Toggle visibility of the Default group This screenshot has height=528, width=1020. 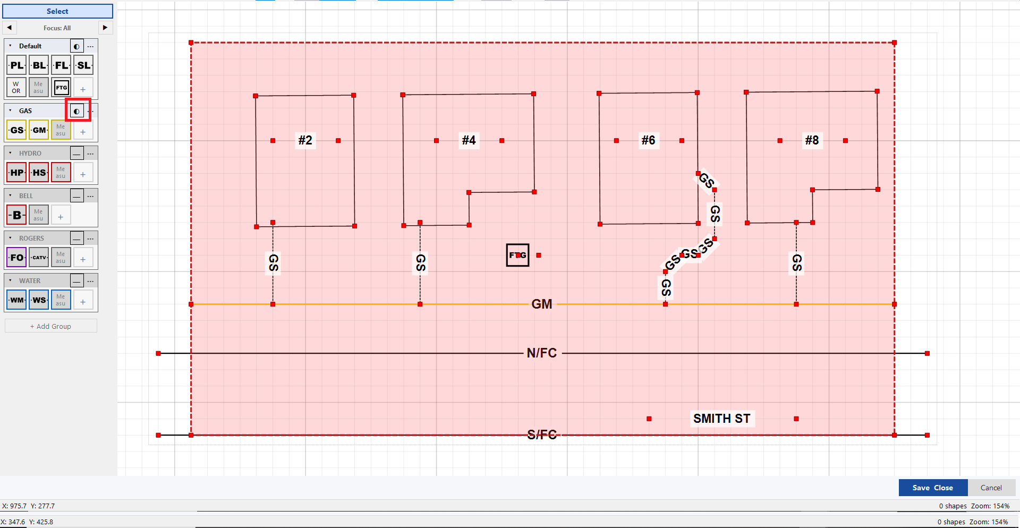coord(77,46)
